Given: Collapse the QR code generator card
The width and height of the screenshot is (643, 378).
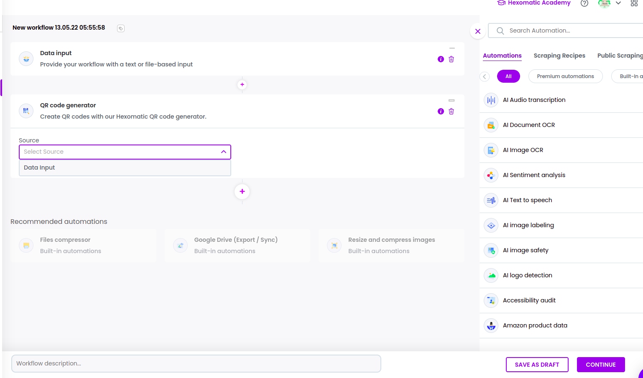Looking at the screenshot, I should (452, 101).
